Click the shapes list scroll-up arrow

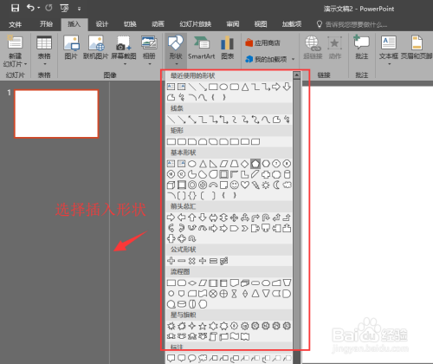coord(296,75)
